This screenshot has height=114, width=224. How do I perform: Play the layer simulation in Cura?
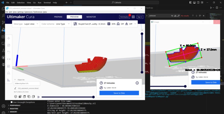point(39,97)
